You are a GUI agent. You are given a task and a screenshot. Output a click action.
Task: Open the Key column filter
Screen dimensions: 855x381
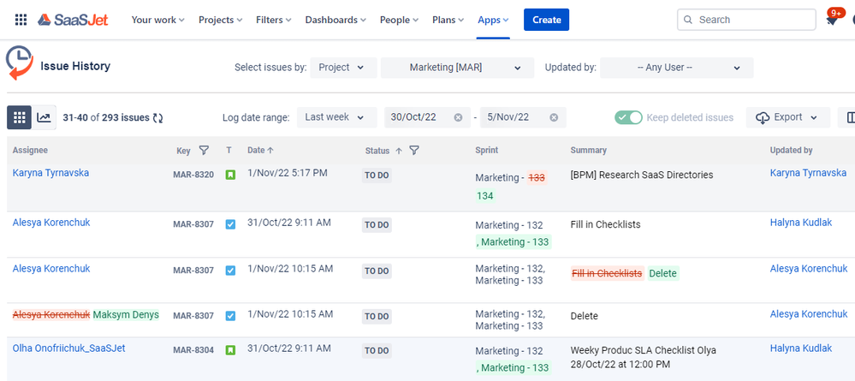click(204, 150)
